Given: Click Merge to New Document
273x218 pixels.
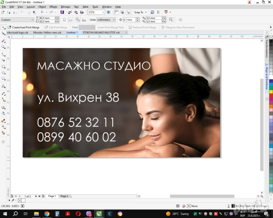Looking at the screenshot, I should coord(178,27).
